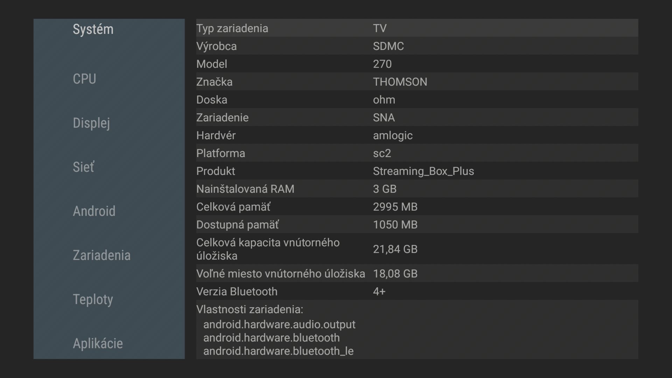
Task: Select the Značka THOMSON row
Action: pyautogui.click(x=417, y=82)
